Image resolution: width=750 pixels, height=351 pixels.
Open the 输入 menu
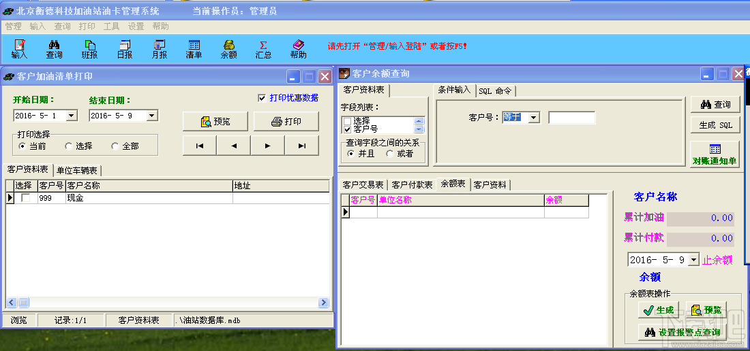[37, 27]
